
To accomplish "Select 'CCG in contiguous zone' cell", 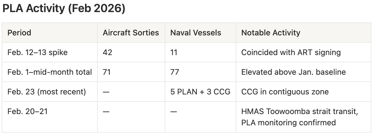I will tap(285, 92).
